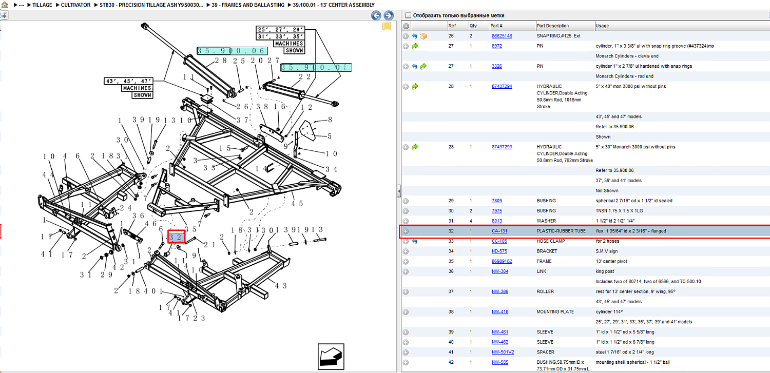Viewport: 770px width, 373px height.
Task: Click the package box icon on the 86625148 row
Action: point(423,36)
